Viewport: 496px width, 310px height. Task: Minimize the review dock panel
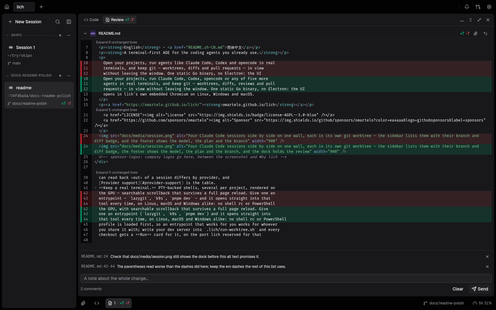[462, 20]
